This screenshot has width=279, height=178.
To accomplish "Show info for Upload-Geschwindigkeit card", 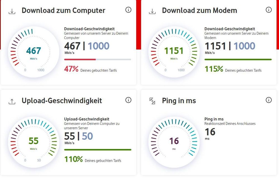I will [x=128, y=100].
